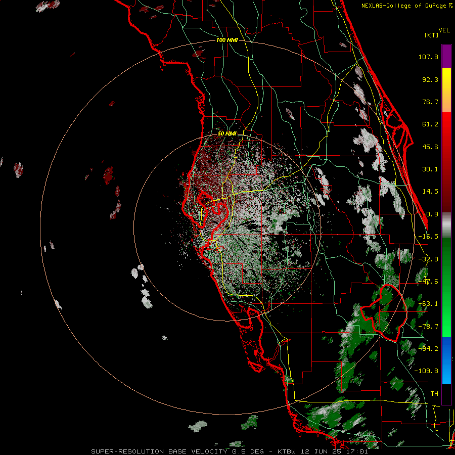Select the -47.6 value on velocity scale
This screenshot has width=455, height=455.
[428, 282]
